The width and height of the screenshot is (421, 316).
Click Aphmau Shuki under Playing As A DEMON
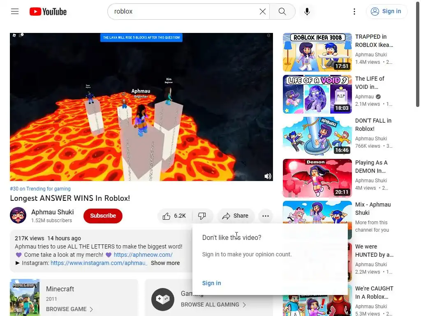pos(371,180)
